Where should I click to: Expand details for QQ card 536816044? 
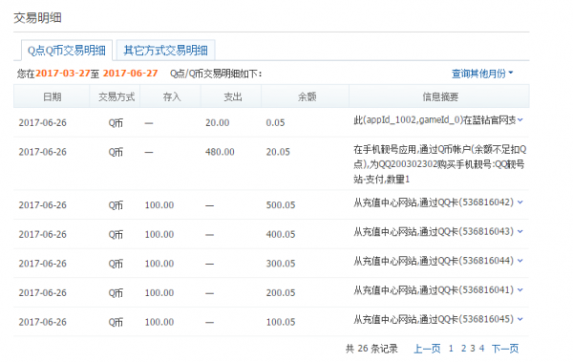click(520, 261)
